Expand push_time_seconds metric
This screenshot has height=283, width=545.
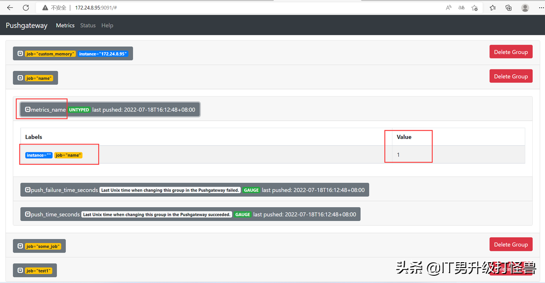28,215
